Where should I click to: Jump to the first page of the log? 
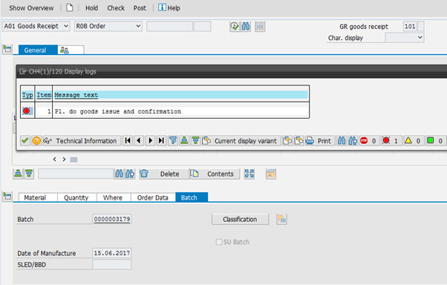pyautogui.click(x=128, y=140)
